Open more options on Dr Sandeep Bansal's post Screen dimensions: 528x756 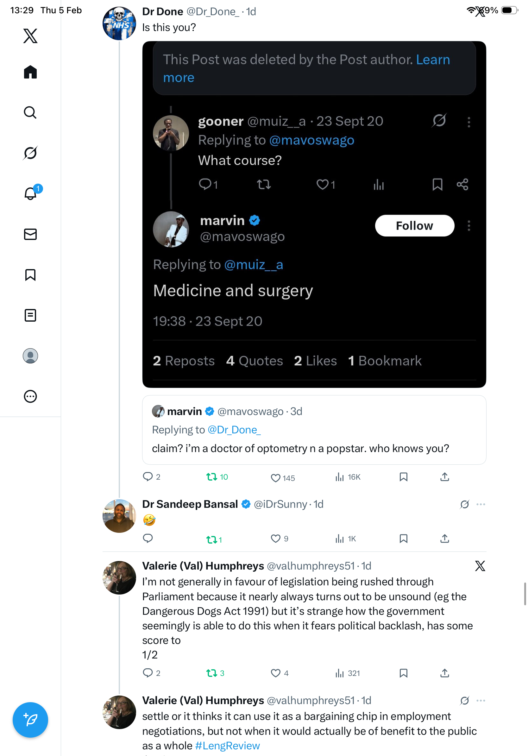coord(481,504)
